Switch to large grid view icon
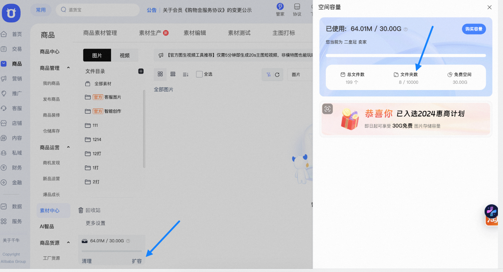 tap(160, 74)
